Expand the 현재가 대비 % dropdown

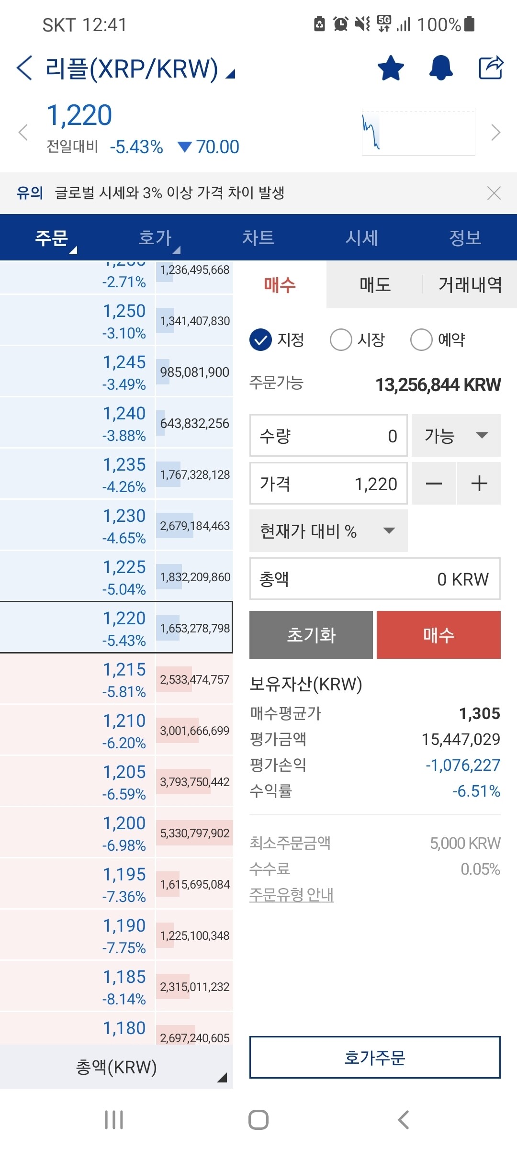coord(328,531)
